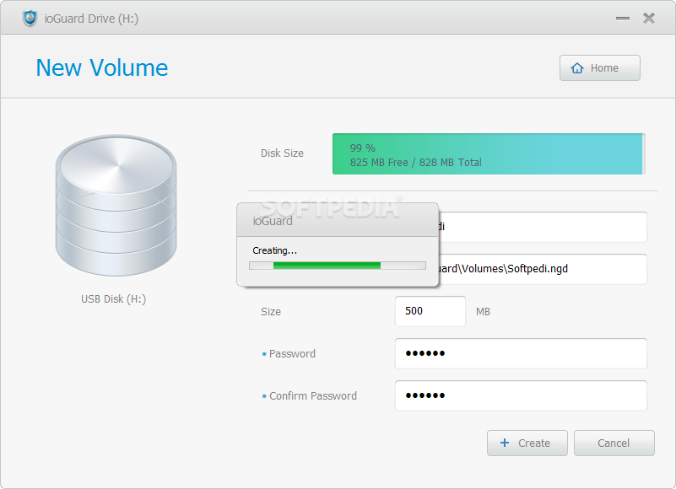Click the Size field showing 500

430,311
